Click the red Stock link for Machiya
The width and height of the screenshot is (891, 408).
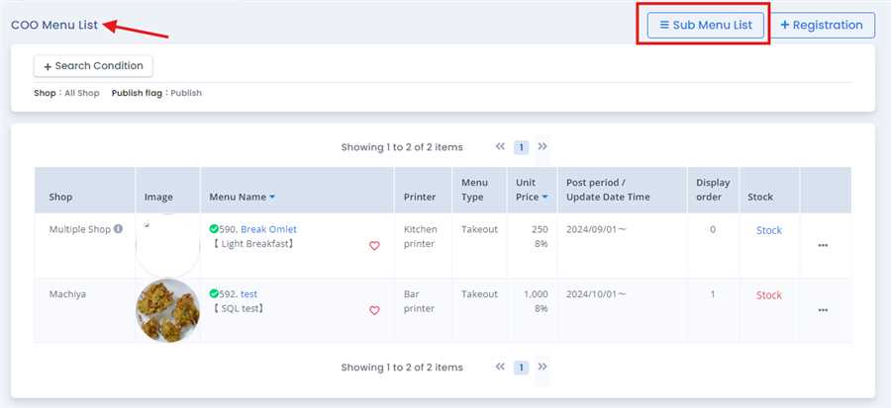click(768, 295)
